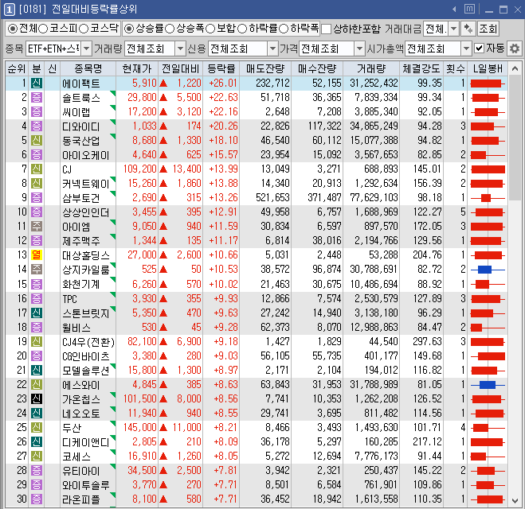Click the condition tool icon beside 조회
525x509 pixels.
(468, 29)
